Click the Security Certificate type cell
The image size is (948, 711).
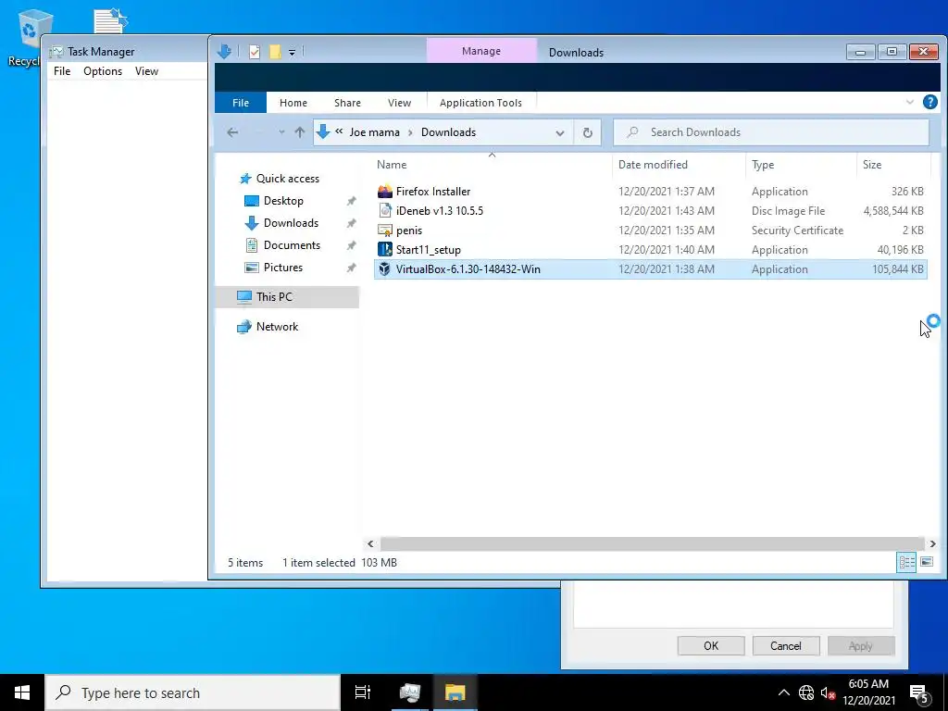(797, 231)
